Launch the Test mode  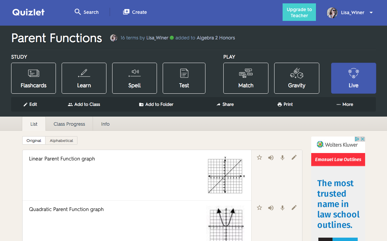[184, 78]
